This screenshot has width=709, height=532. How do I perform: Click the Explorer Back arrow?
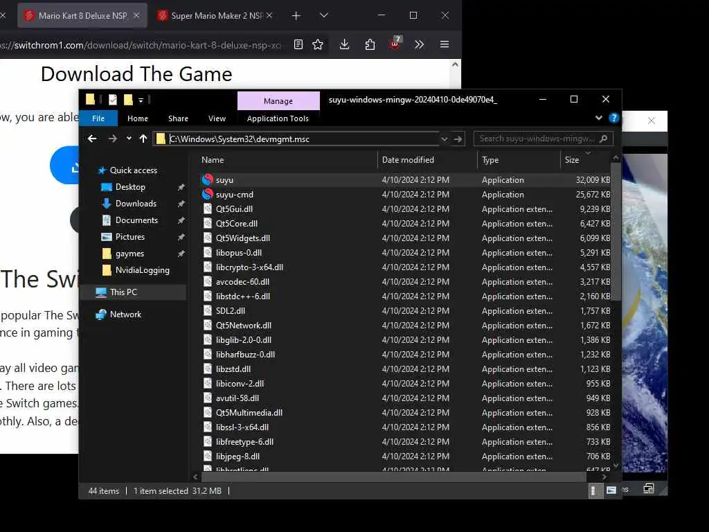pyautogui.click(x=92, y=139)
